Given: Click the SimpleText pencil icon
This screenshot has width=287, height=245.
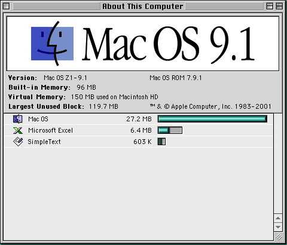Looking at the screenshot, I should coord(18,142).
